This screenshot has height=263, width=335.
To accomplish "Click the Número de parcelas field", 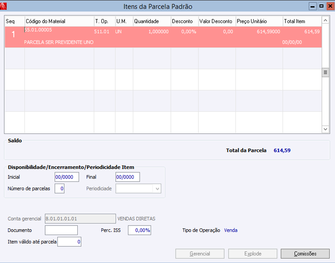I will click(59, 188).
